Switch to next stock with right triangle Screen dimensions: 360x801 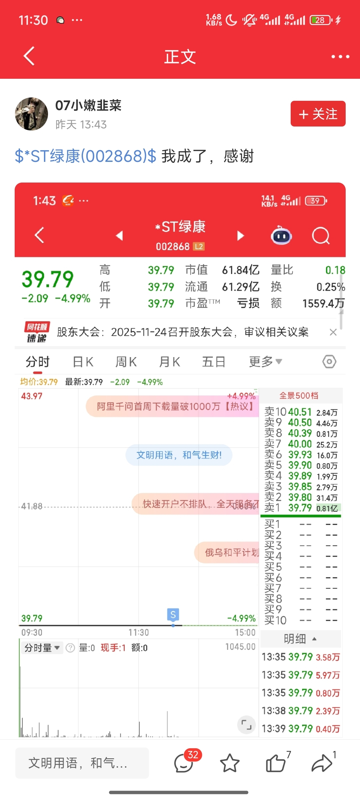(x=240, y=236)
